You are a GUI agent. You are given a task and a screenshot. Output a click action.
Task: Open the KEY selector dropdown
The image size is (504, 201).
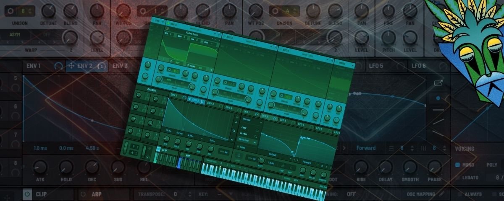click(218, 194)
